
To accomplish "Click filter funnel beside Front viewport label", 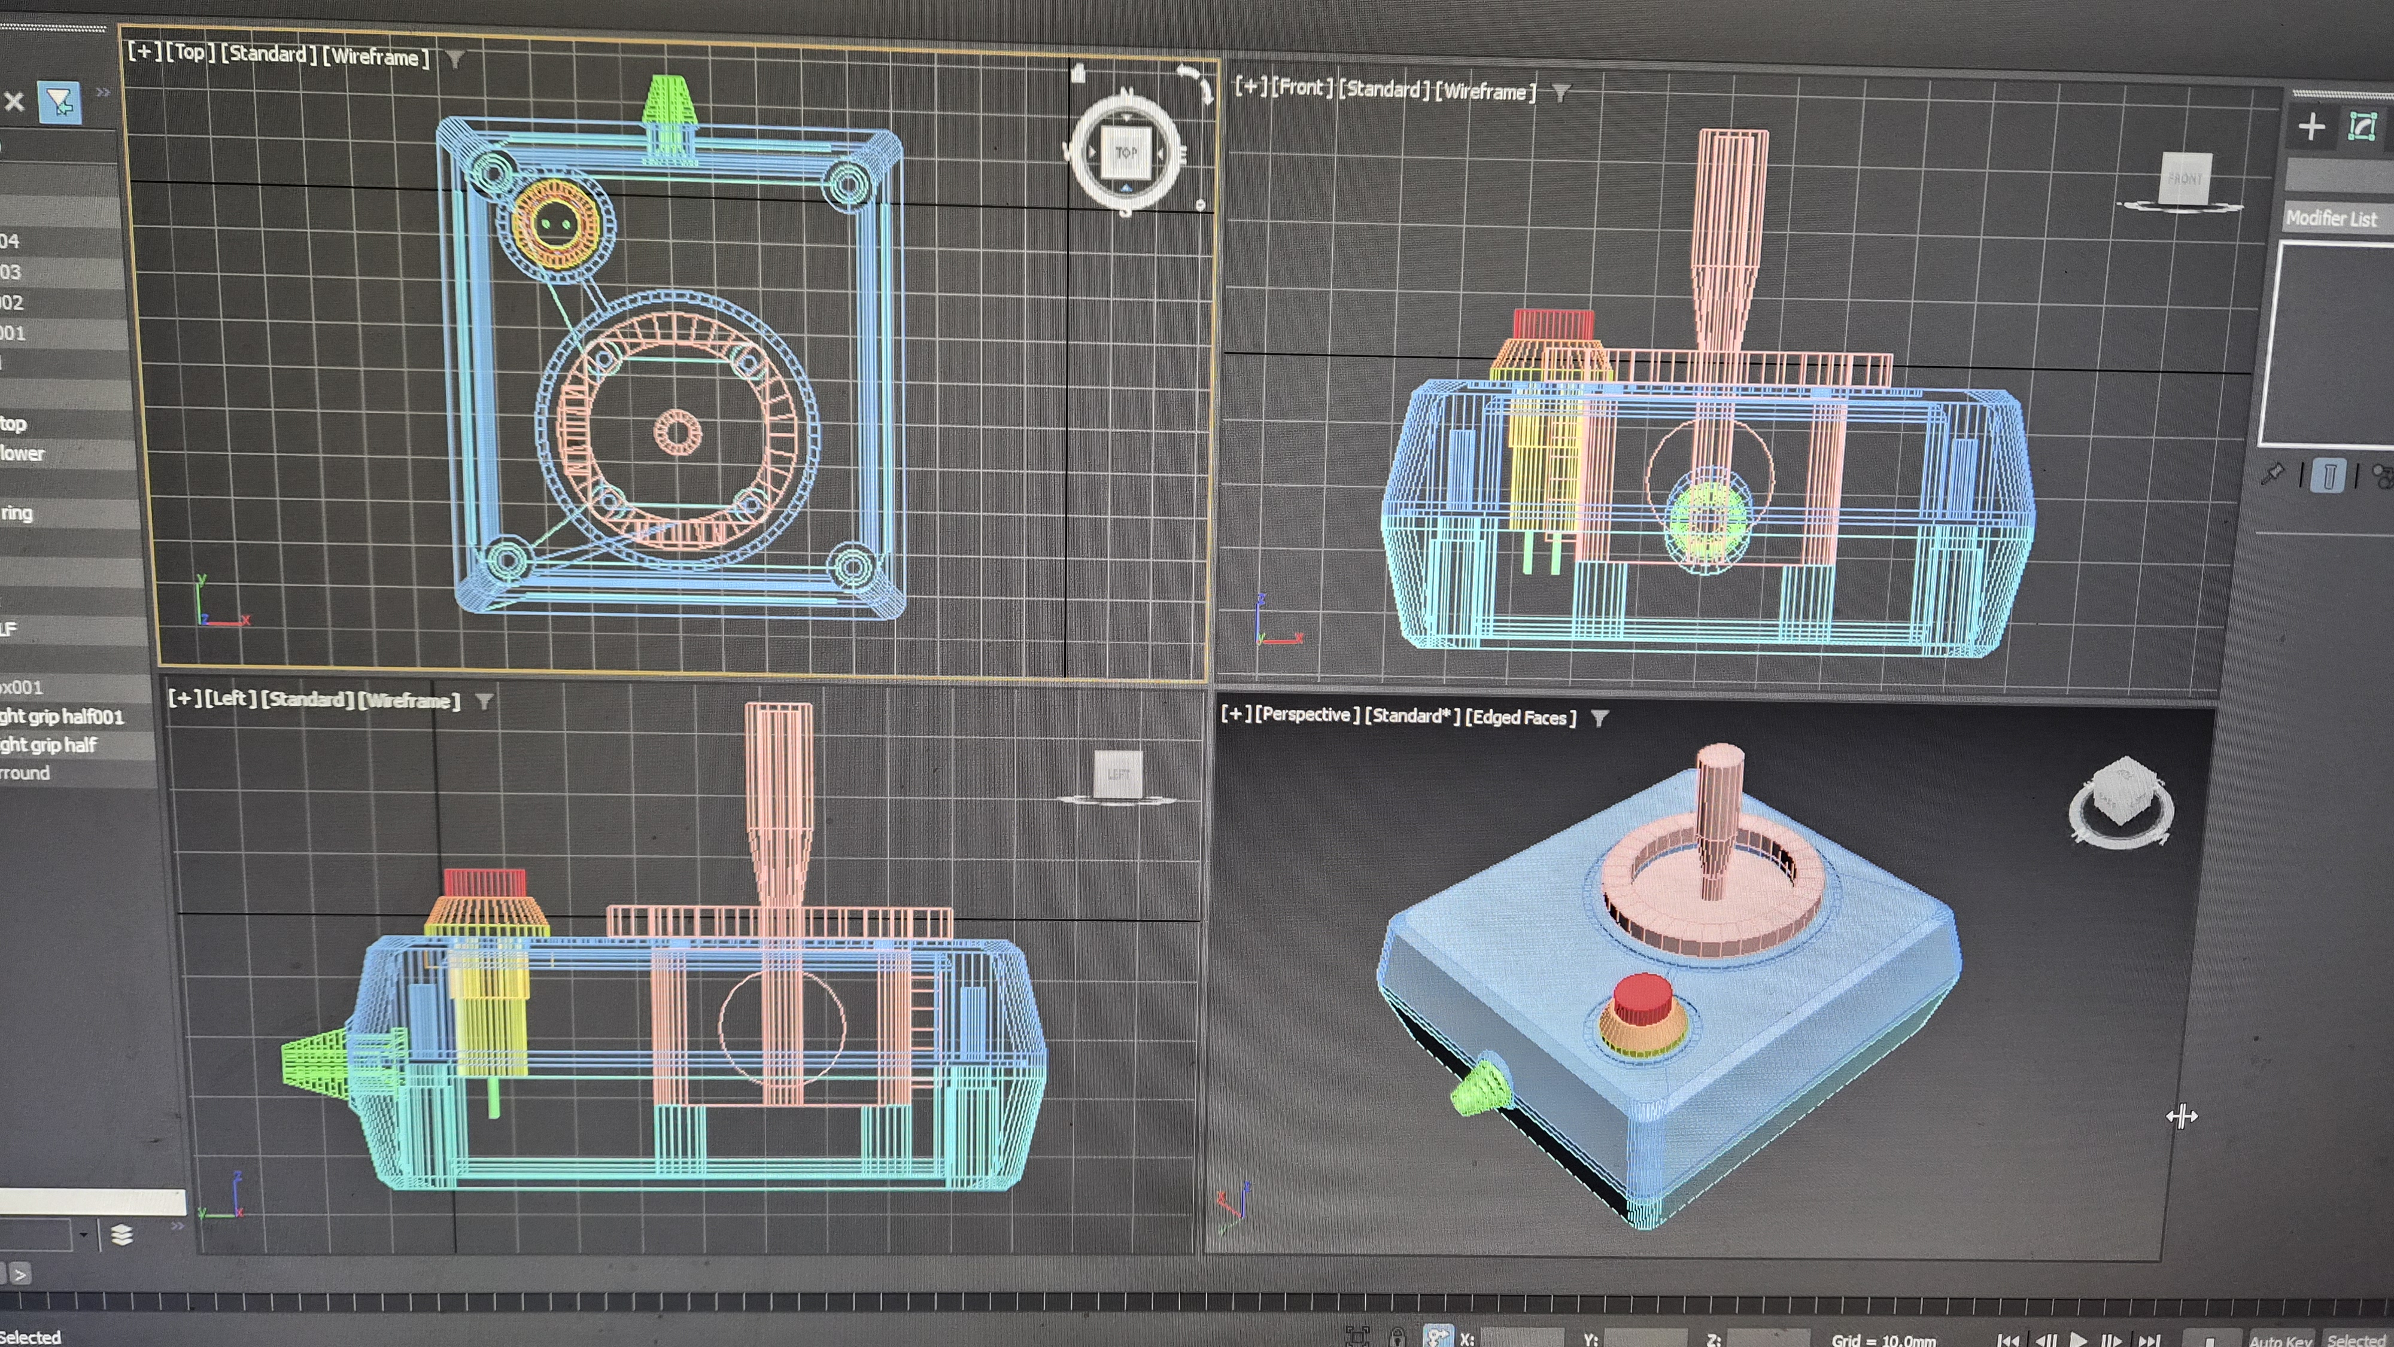I will pyautogui.click(x=1561, y=93).
